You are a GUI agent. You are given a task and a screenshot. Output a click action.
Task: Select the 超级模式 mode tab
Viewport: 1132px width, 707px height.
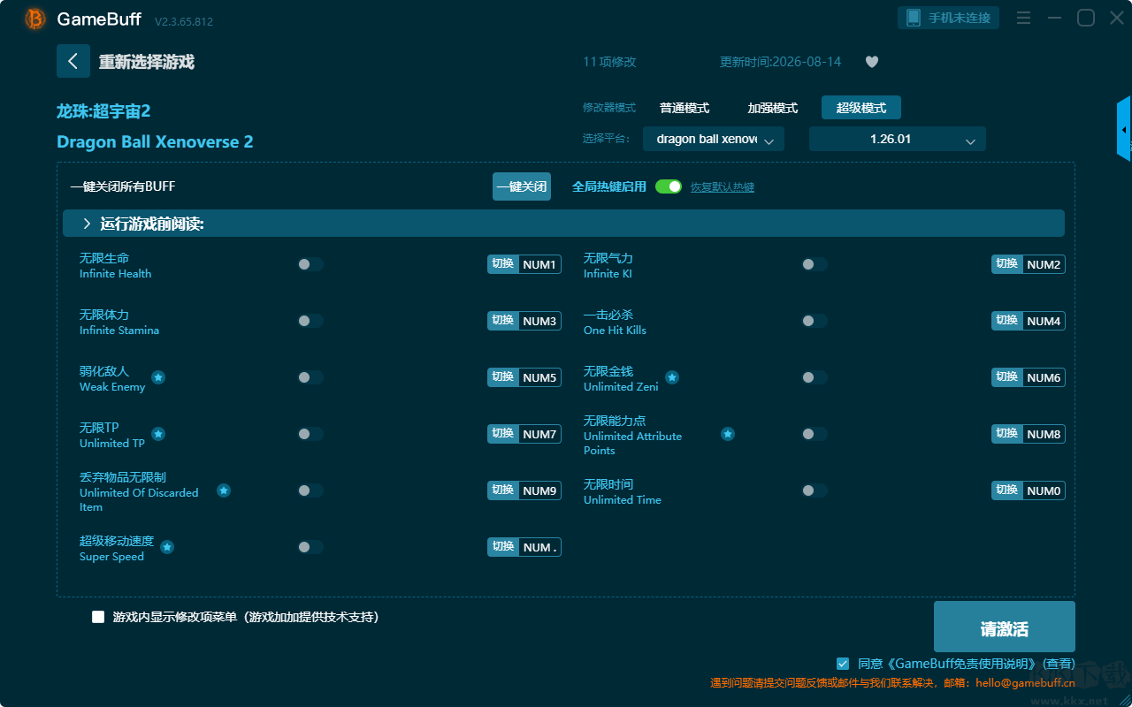point(861,108)
